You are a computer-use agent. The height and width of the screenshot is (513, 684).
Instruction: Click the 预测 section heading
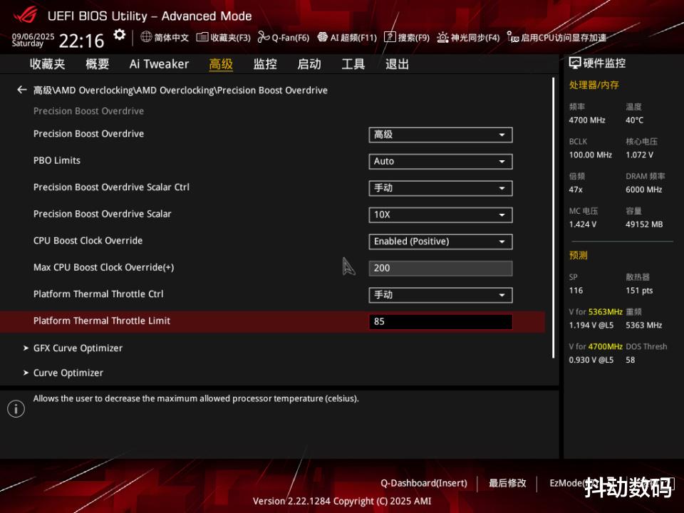point(579,255)
